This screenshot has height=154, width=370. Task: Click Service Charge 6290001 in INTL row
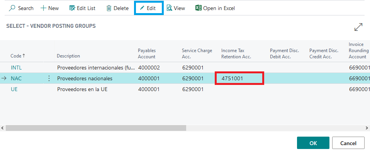(193, 68)
